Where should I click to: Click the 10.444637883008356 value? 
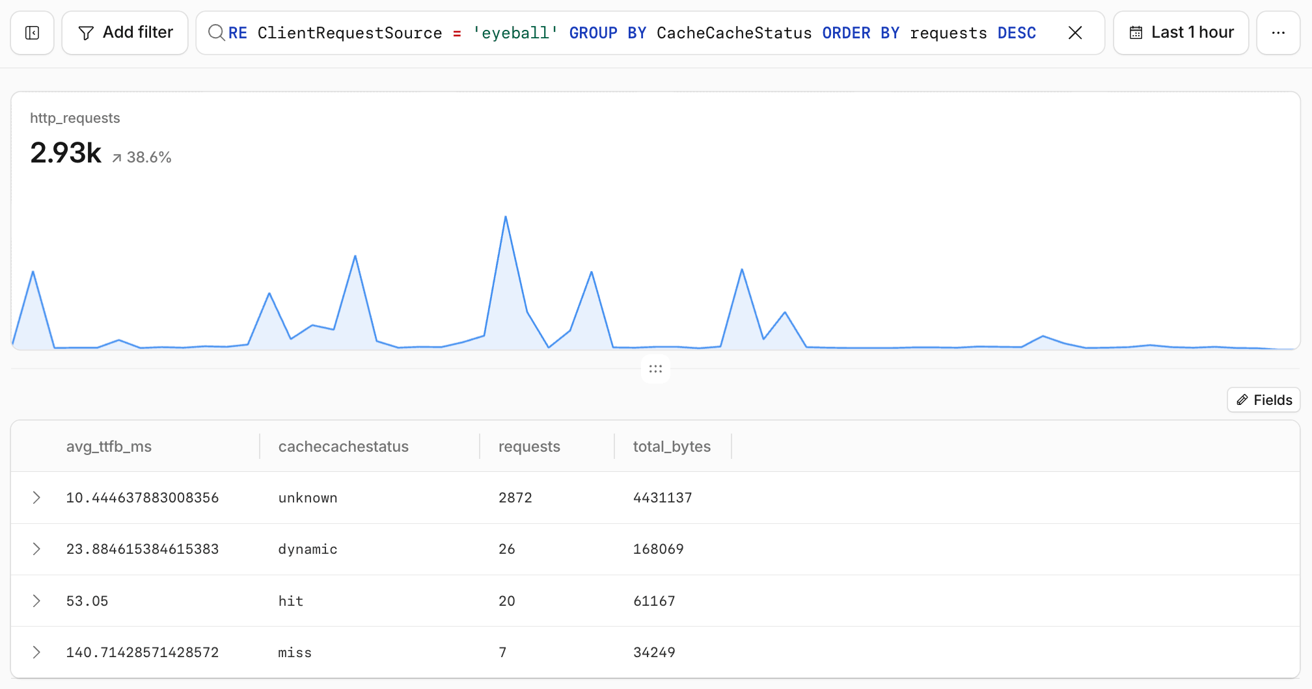point(143,498)
